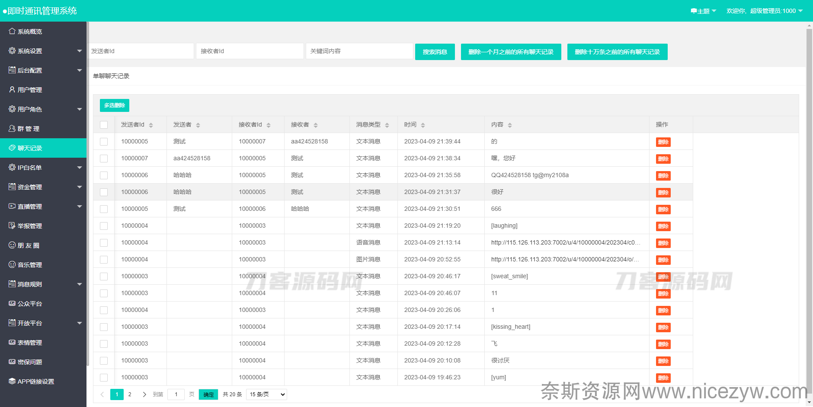813x407 pixels.
Task: Check the 语音消息 row checkbox
Action: pyautogui.click(x=104, y=243)
